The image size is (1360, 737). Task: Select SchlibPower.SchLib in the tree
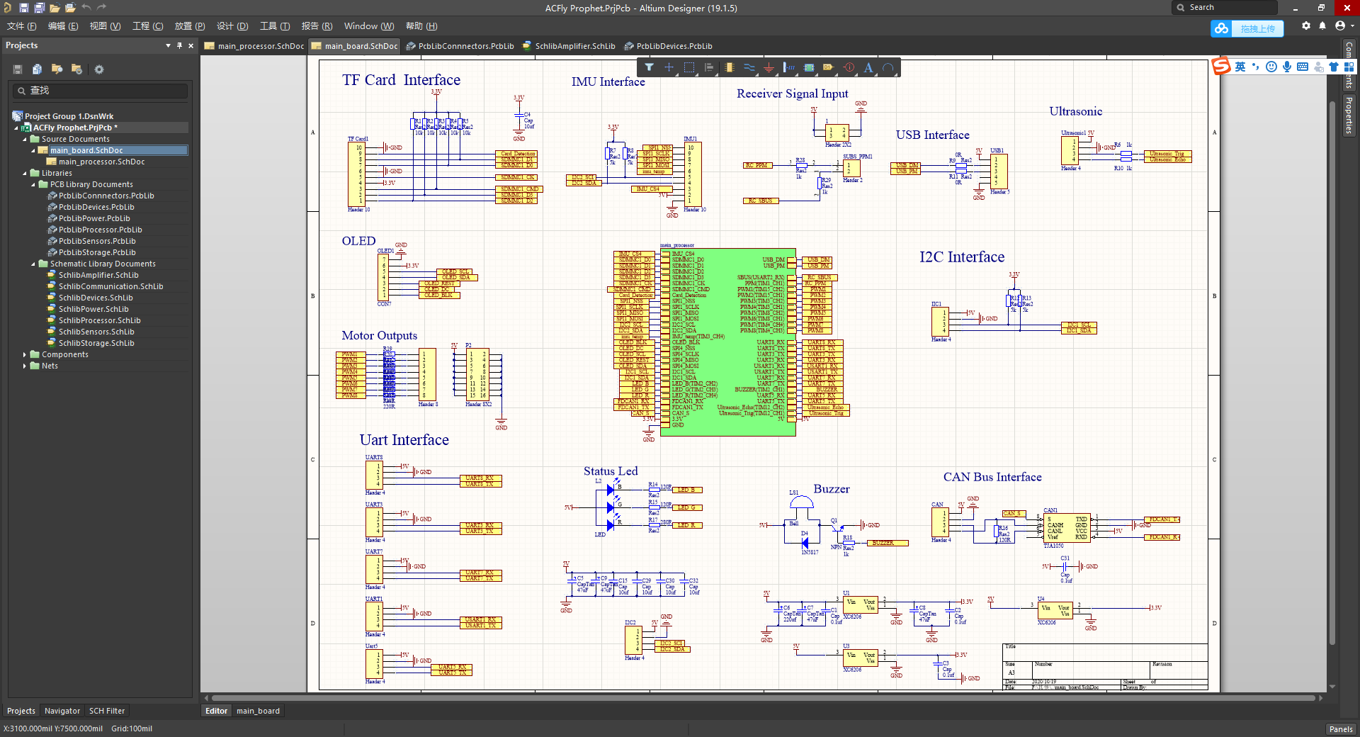pos(93,309)
